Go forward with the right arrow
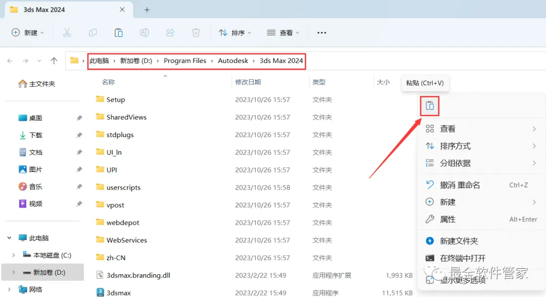546x297 pixels. coord(25,61)
